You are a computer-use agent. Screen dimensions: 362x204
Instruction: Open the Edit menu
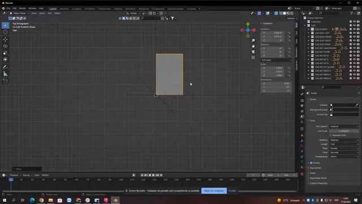pos(15,8)
